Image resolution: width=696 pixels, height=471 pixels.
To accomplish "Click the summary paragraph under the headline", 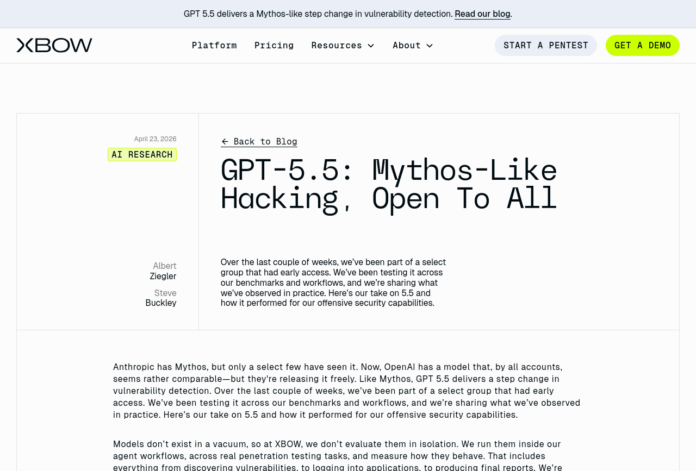I will point(333,282).
